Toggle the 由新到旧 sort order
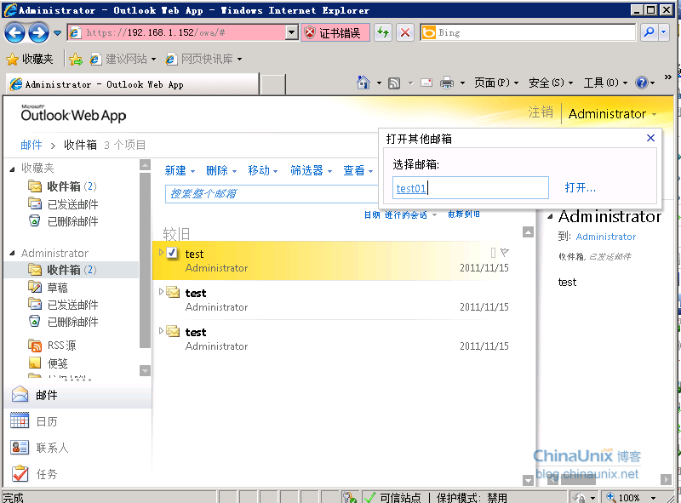Image resolution: width=681 pixels, height=503 pixels. [464, 214]
